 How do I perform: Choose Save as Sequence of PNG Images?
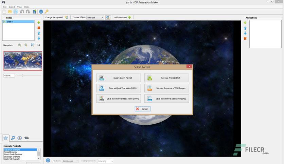pyautogui.click(x=167, y=88)
